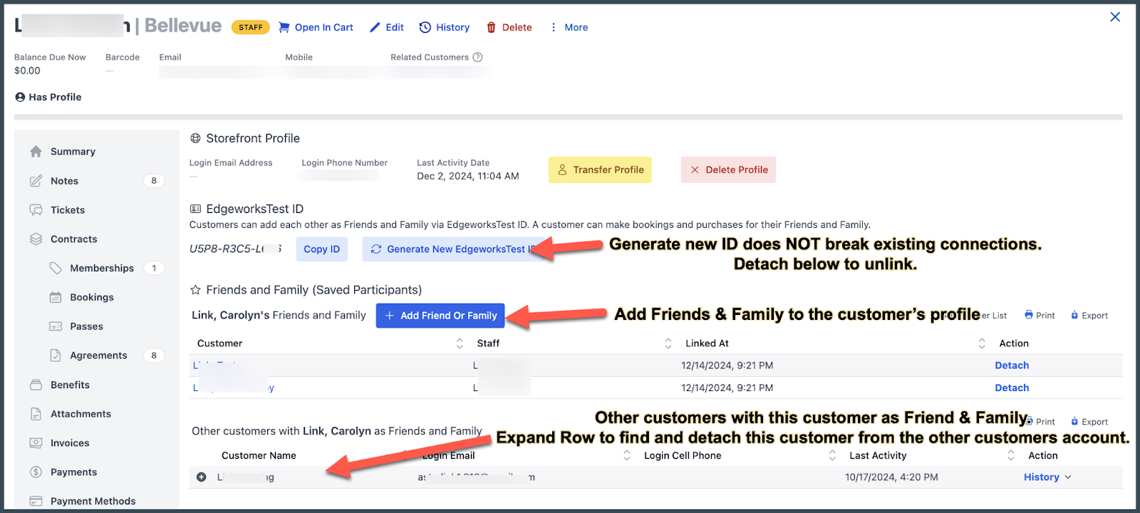Click Related Customers help question icon

point(478,58)
